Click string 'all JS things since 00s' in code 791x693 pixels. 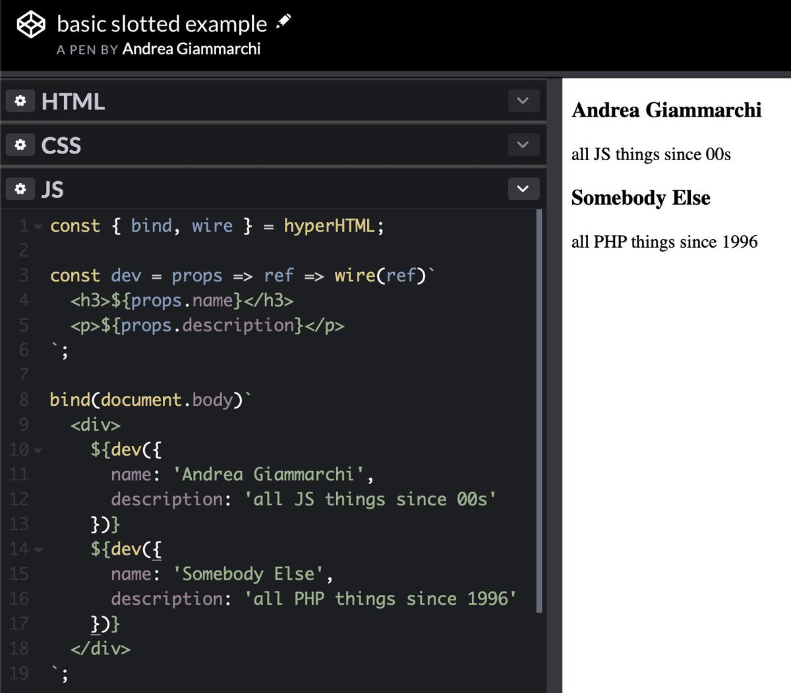point(370,499)
